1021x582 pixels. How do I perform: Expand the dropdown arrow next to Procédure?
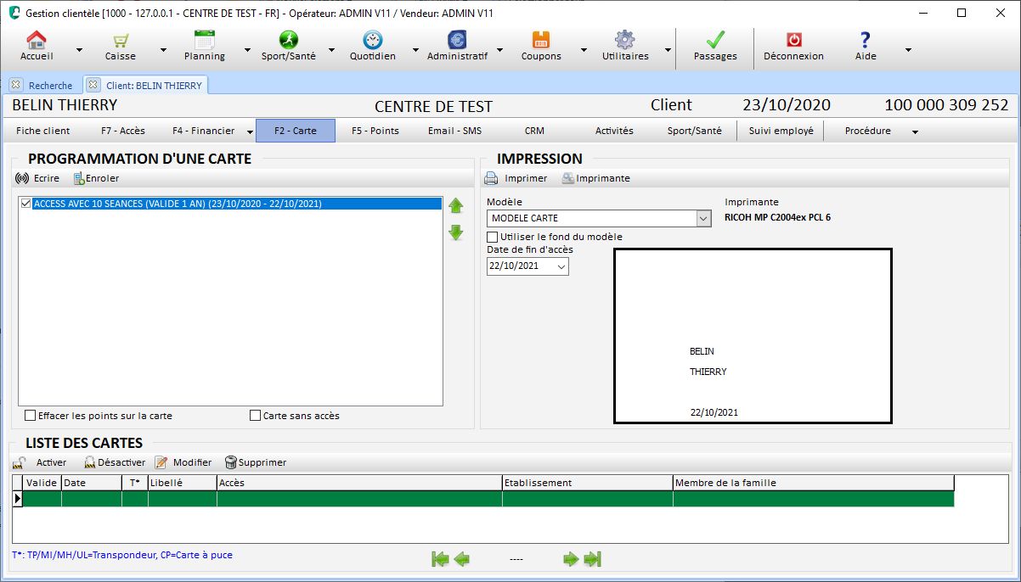coord(915,132)
